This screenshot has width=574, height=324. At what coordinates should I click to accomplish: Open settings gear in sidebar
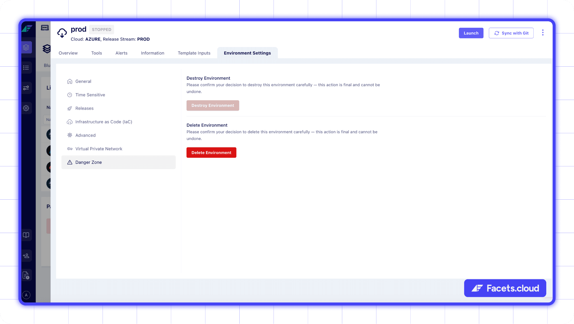tap(26, 108)
